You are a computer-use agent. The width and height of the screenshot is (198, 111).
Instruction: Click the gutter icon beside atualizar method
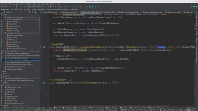click(44, 47)
